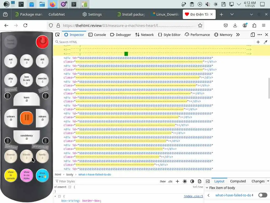
Task: Open a new browser tab
Action: (221, 15)
